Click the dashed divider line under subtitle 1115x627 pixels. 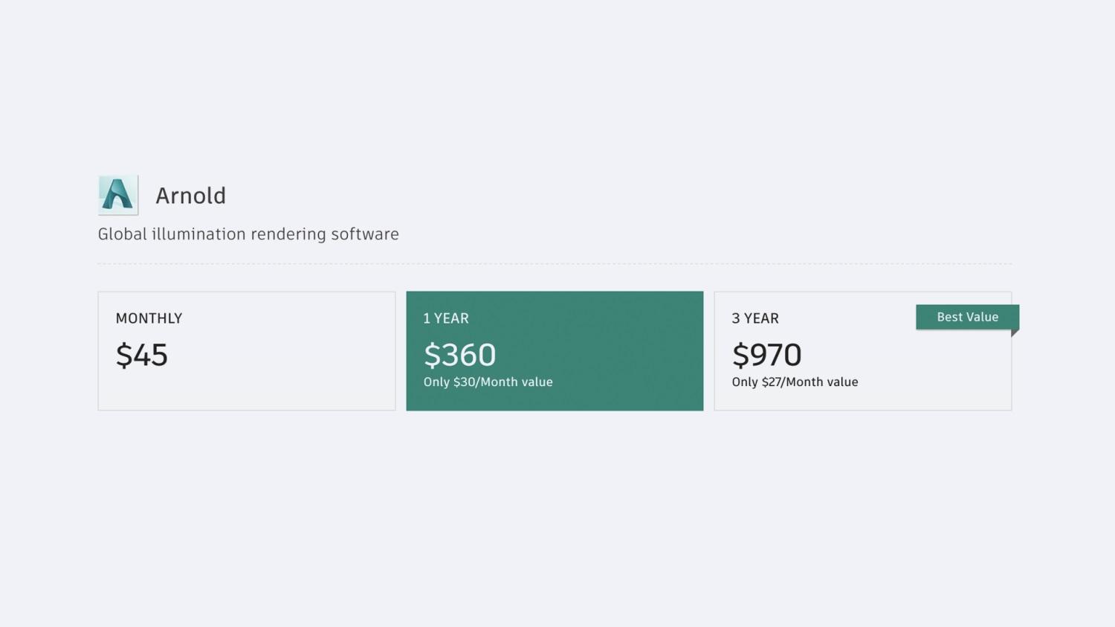click(555, 264)
